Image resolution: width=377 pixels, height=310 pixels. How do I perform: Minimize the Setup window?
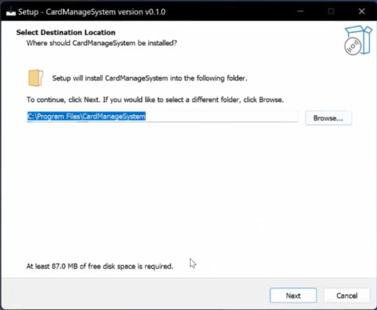(300, 12)
